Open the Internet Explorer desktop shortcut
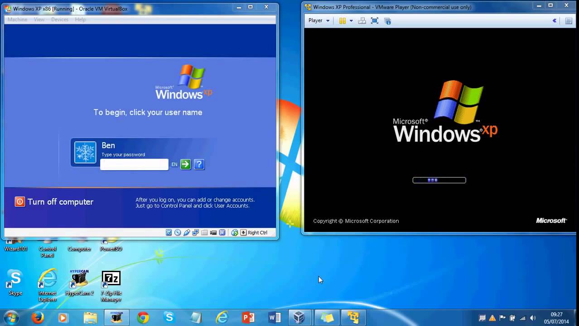Viewport: 579px width, 326px height. tap(48, 285)
